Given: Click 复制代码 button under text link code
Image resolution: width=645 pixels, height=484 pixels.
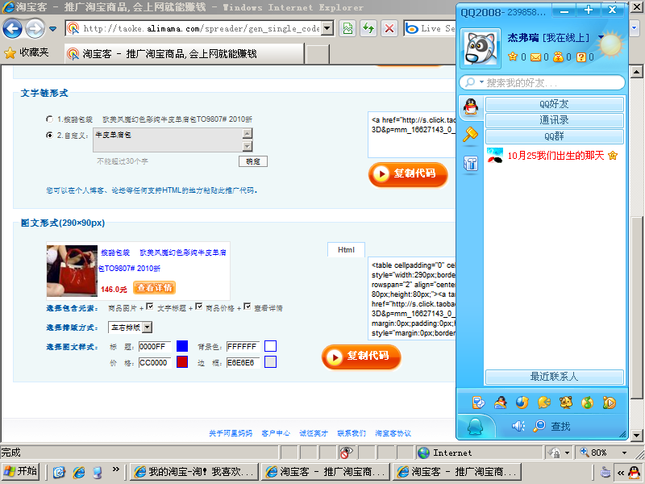Looking at the screenshot, I should (408, 174).
